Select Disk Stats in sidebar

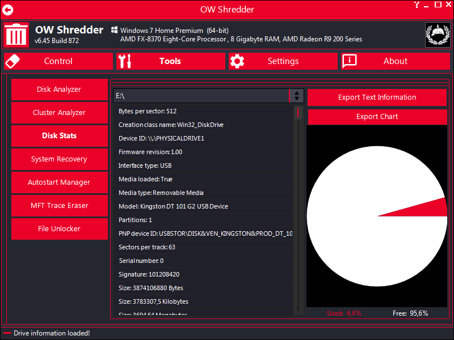pos(60,135)
